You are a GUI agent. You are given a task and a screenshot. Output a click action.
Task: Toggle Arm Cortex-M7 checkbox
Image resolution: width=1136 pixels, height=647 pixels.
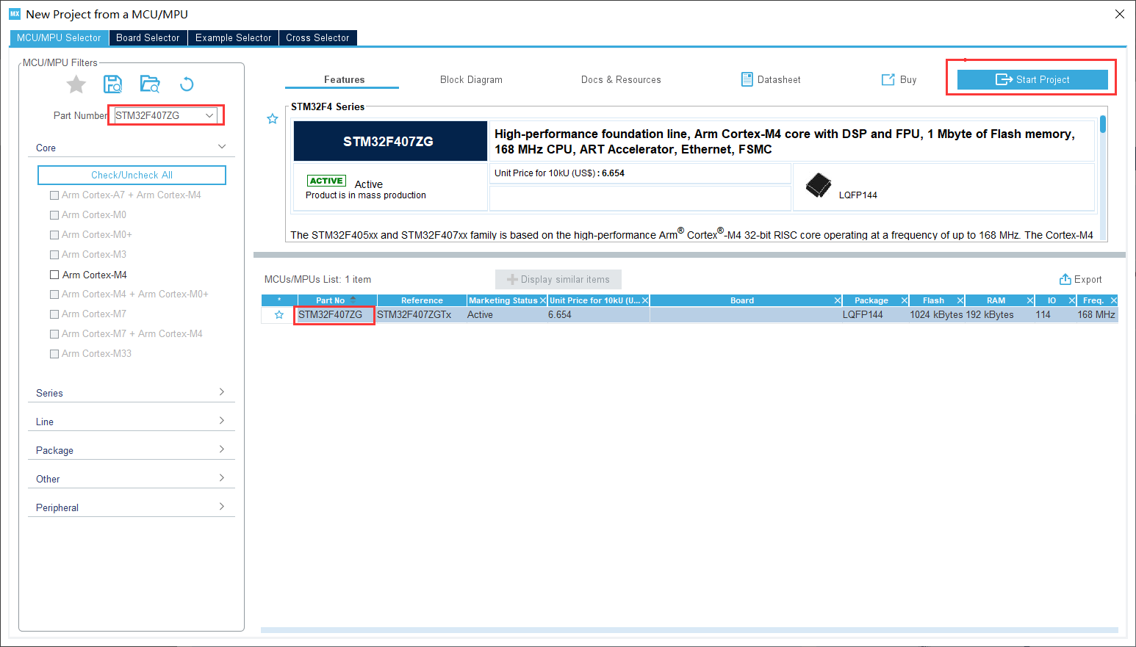tap(54, 314)
